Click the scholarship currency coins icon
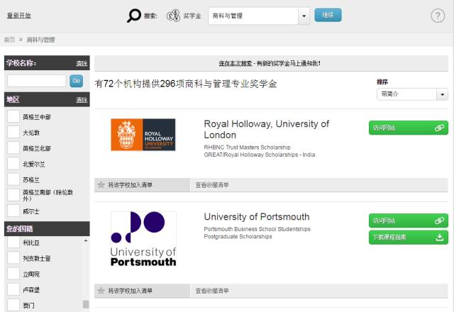The width and height of the screenshot is (454, 312). coord(173,16)
